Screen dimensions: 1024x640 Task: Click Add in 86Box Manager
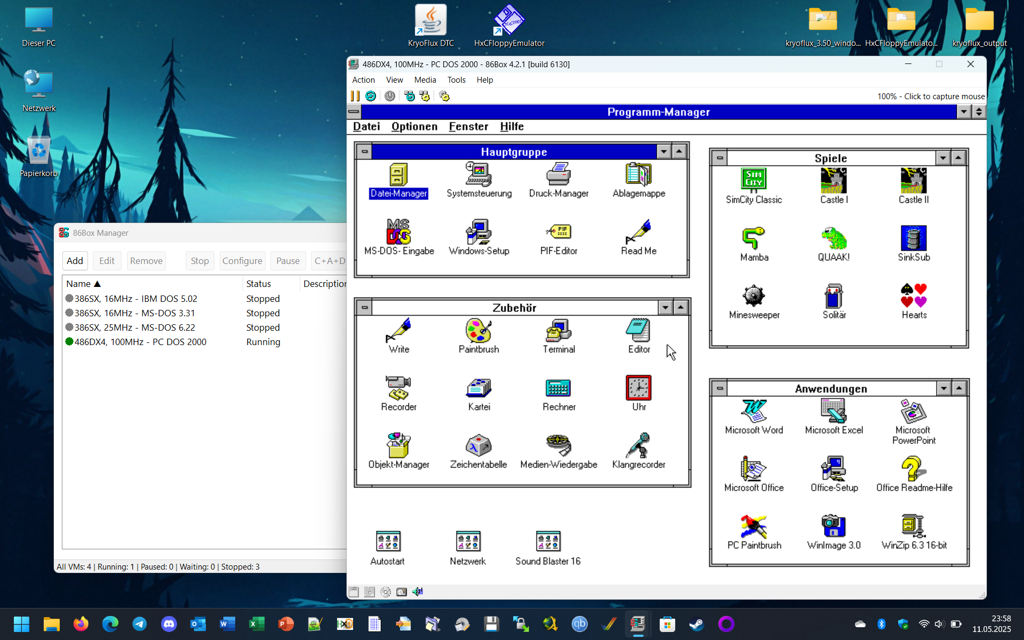[75, 261]
